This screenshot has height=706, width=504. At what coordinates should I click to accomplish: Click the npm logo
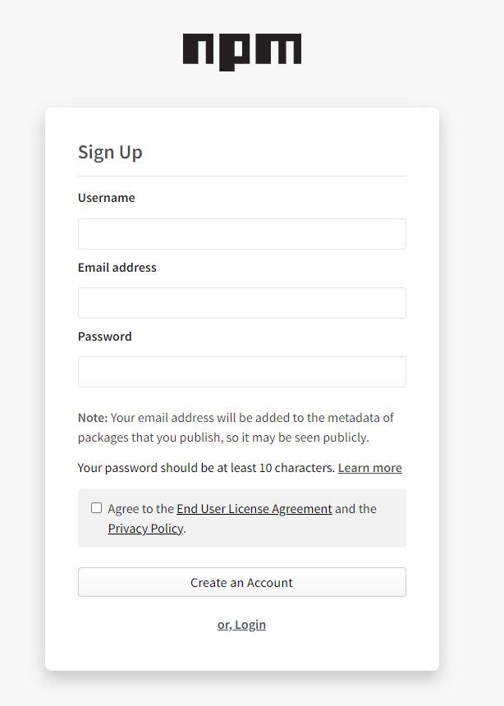click(241, 51)
